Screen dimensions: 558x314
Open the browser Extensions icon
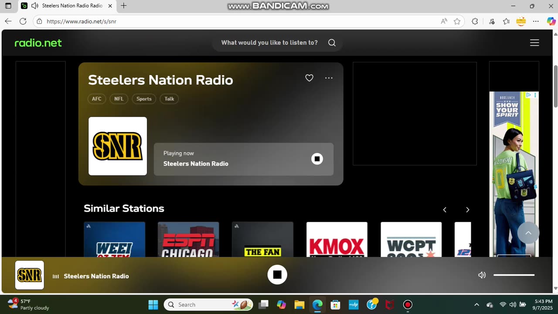point(475,21)
